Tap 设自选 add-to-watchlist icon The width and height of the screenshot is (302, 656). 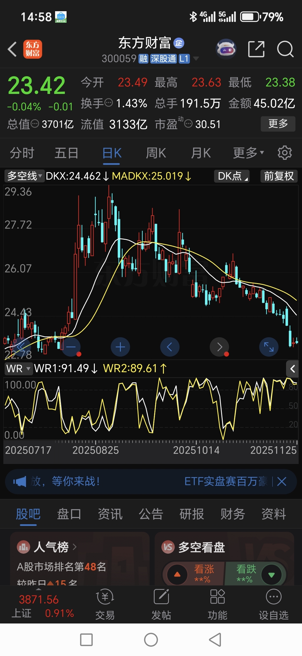(273, 604)
